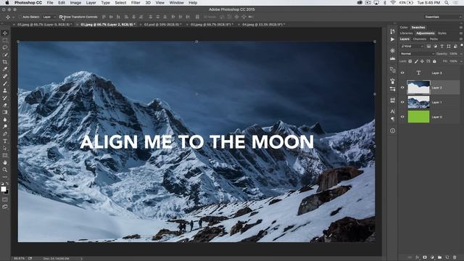Click the Spotlight search icon in menu bar
Viewport: 464px width, 261px height.
click(x=447, y=3)
